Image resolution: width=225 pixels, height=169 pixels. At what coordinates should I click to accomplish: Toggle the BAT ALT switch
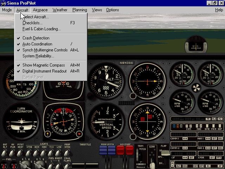point(4,153)
